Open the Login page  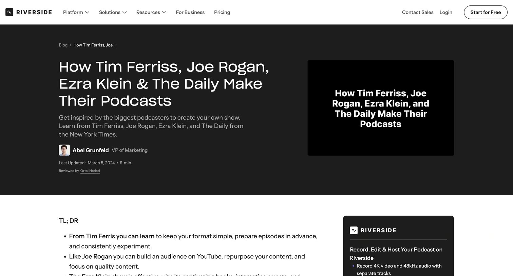click(x=446, y=12)
